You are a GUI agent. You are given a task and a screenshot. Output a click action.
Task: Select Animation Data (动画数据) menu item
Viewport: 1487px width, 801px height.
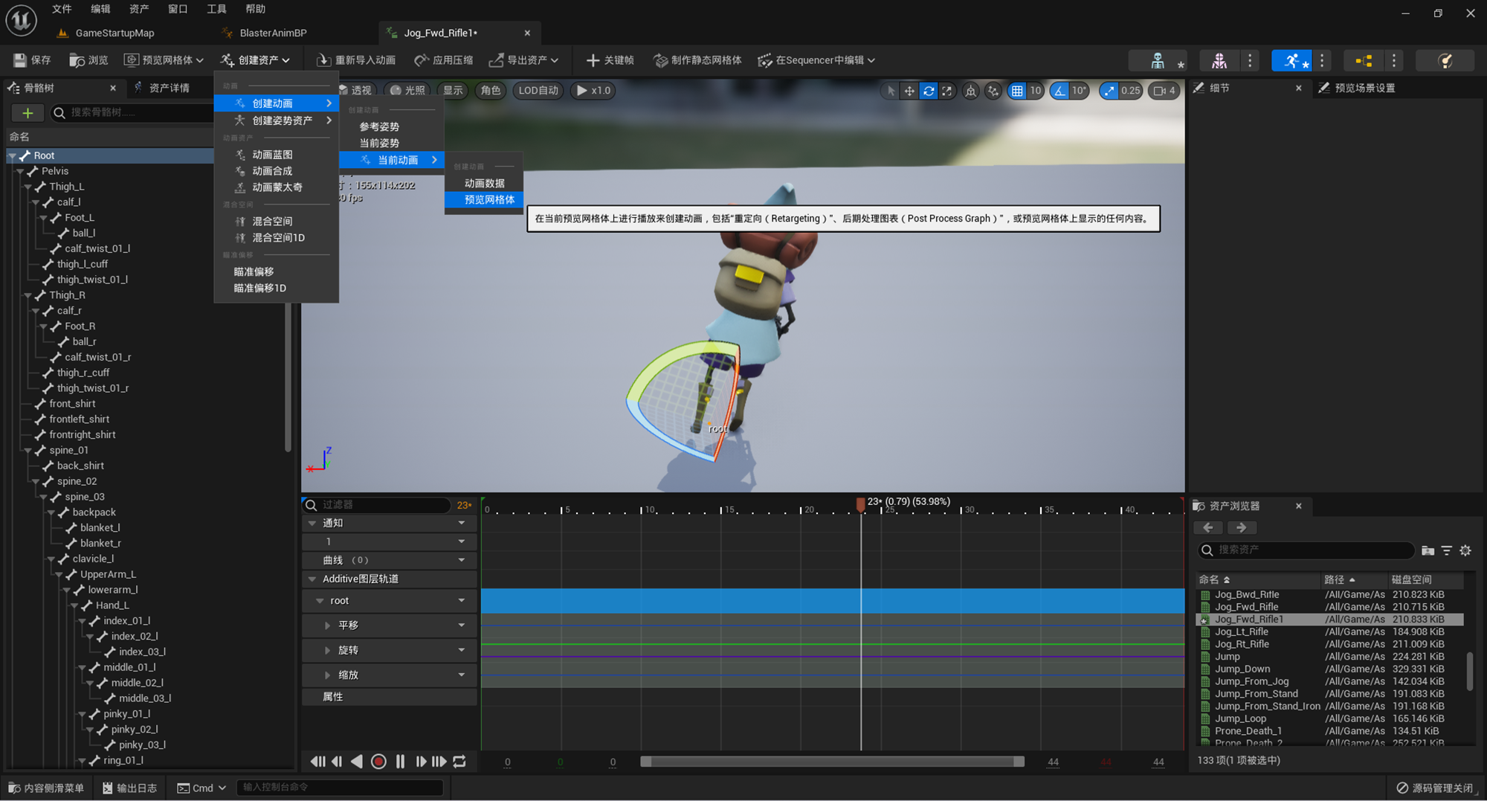coord(485,184)
